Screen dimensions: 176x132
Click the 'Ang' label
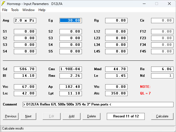(x=6, y=20)
